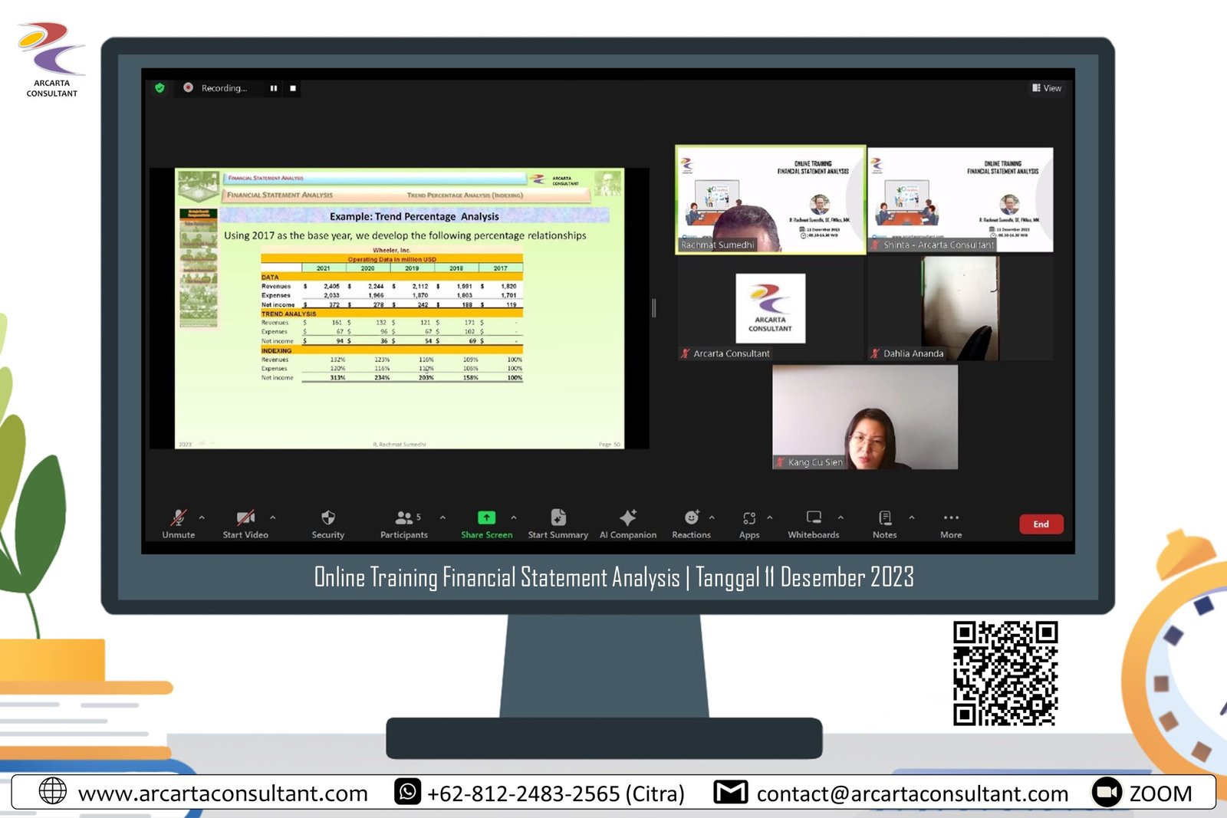
Task: Open the More options menu
Action: (x=951, y=524)
